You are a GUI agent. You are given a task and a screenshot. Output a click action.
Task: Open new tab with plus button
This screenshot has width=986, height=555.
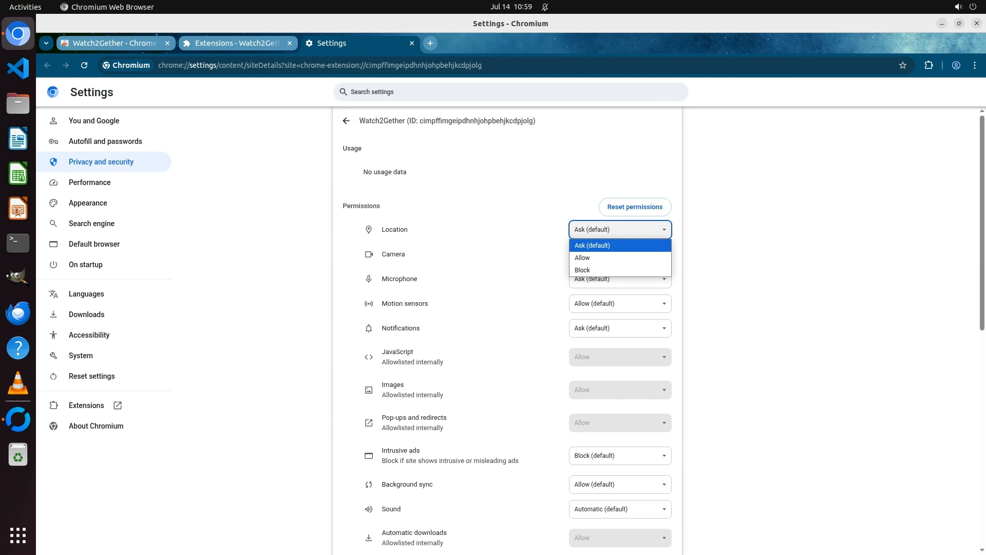(x=430, y=43)
